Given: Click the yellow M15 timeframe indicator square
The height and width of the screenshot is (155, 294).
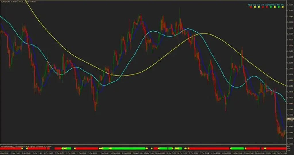Looking at the screenshot, I should (275, 7).
